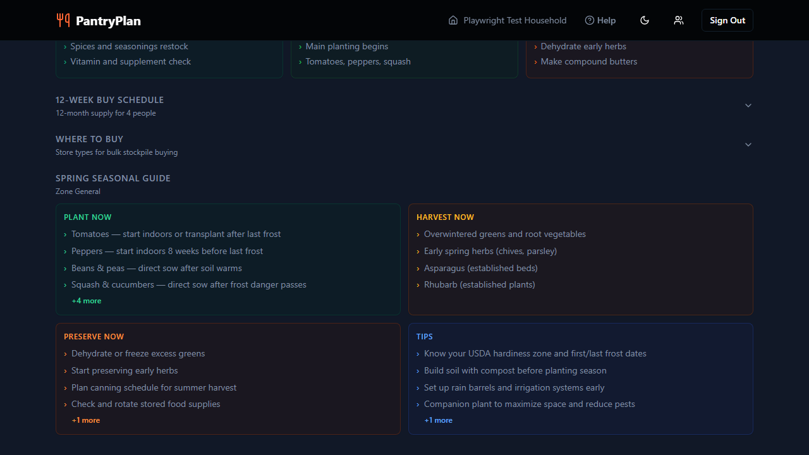Click the Sign Out button
809x455 pixels.
click(727, 20)
